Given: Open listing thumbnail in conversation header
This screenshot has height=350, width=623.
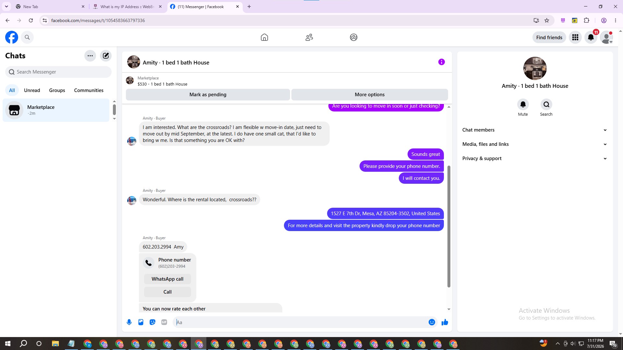Looking at the screenshot, I should tap(134, 62).
